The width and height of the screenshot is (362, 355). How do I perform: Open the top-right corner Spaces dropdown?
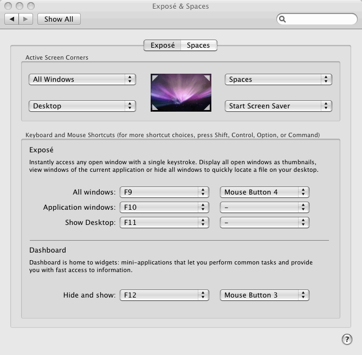point(278,79)
